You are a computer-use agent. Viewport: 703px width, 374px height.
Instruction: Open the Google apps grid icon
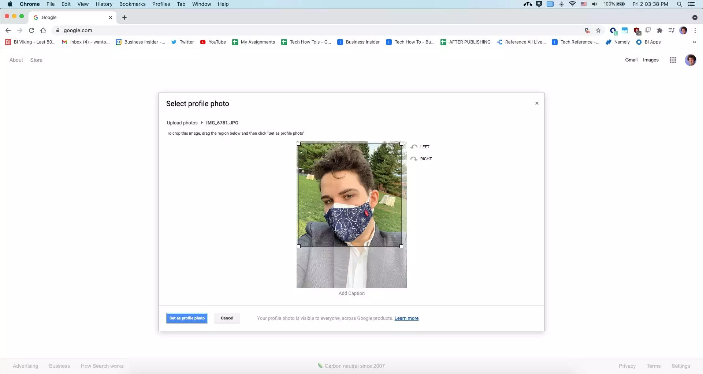673,60
